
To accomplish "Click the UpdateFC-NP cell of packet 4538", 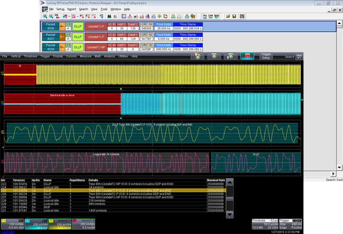I will [96, 47].
